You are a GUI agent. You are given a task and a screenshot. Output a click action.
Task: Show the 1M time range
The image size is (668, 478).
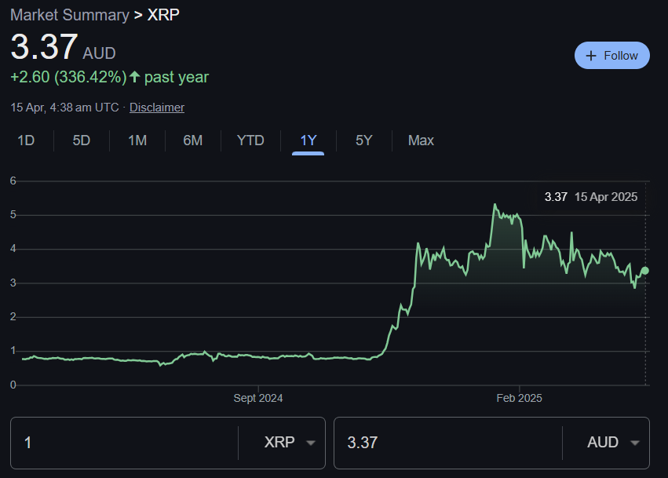(137, 140)
